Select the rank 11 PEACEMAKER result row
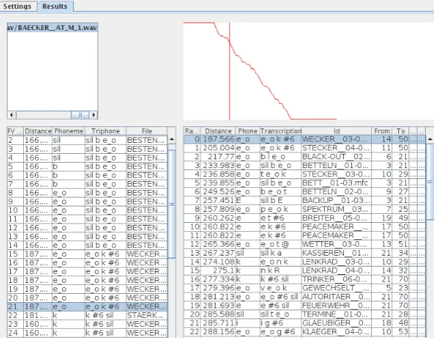 [x=305, y=235]
